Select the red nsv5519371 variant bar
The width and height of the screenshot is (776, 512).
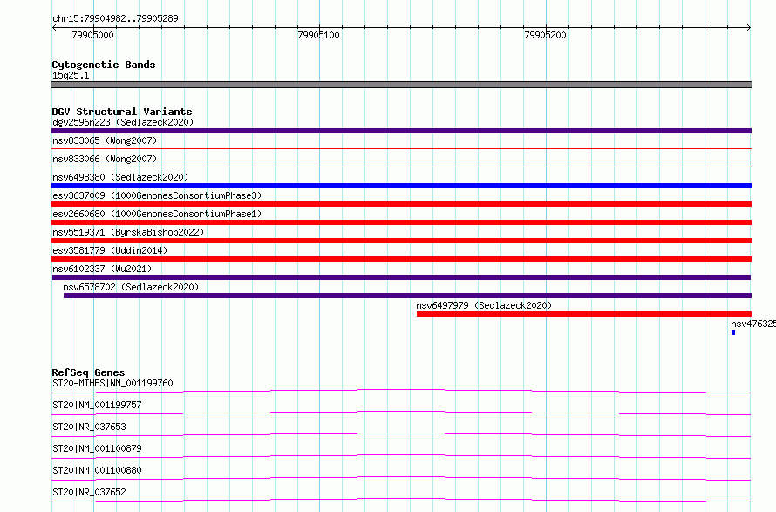401,241
